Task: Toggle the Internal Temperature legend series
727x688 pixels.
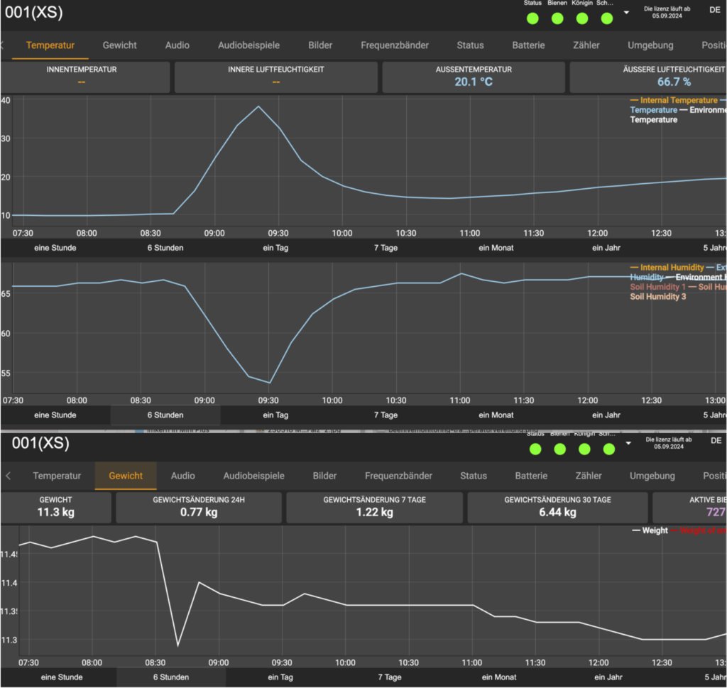Action: (x=678, y=100)
